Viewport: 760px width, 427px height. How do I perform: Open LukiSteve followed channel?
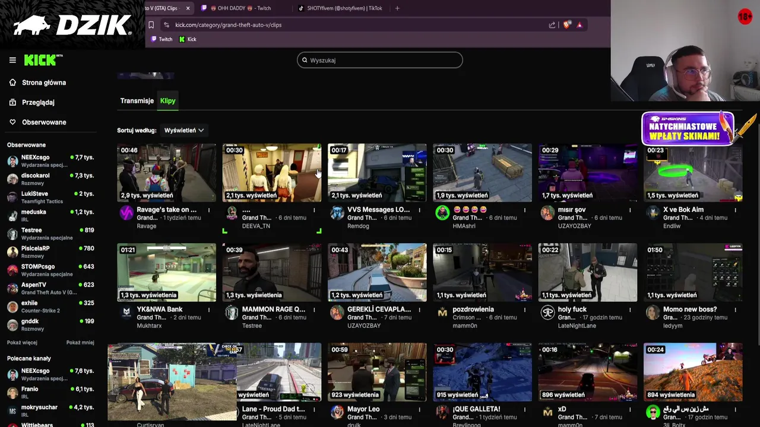[50, 197]
